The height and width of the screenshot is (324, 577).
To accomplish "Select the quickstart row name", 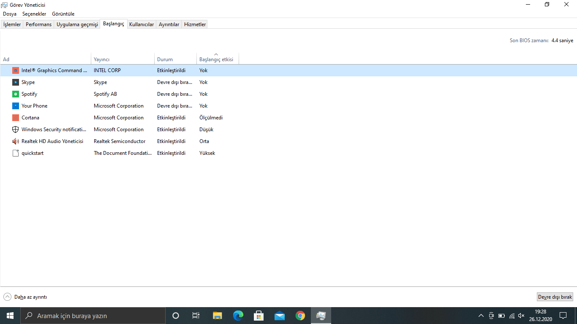I will pos(33,153).
